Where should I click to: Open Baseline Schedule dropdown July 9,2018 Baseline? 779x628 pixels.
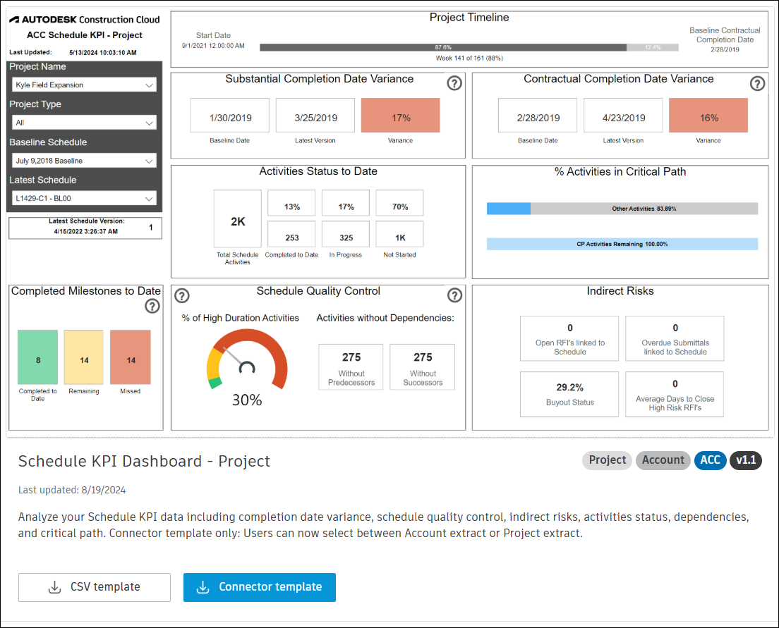(84, 161)
